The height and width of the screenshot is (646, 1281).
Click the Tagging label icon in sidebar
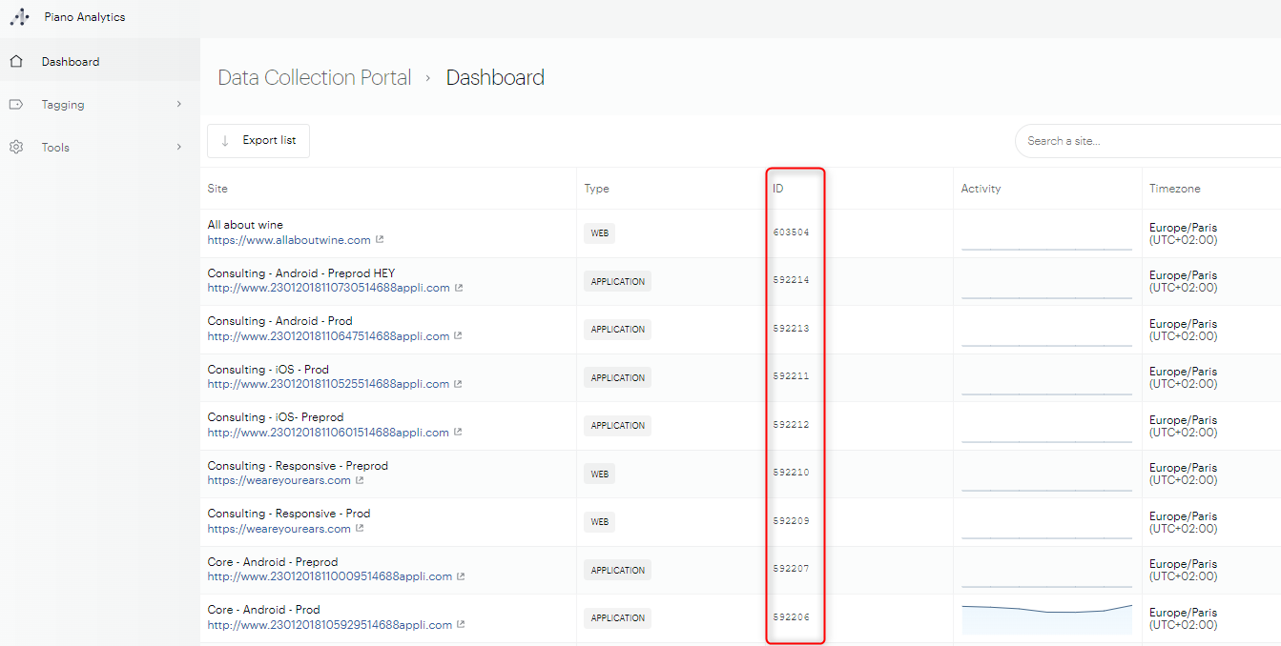point(16,105)
